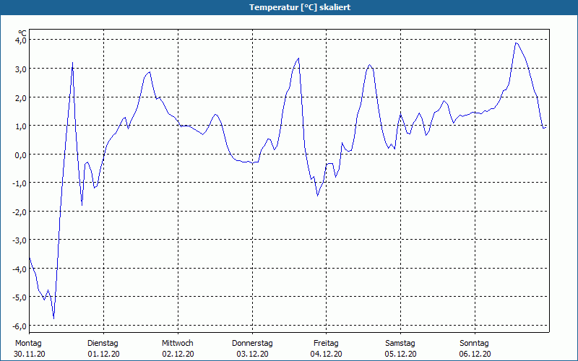Click the Freitag day label

point(327,344)
